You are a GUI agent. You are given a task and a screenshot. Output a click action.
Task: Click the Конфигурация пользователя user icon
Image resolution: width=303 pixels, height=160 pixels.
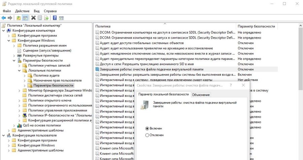[9, 135]
